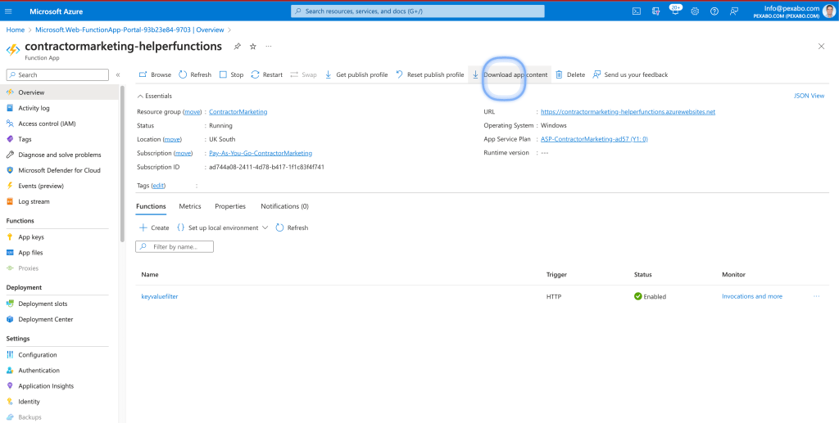Click Reset publish profile

[x=429, y=74]
